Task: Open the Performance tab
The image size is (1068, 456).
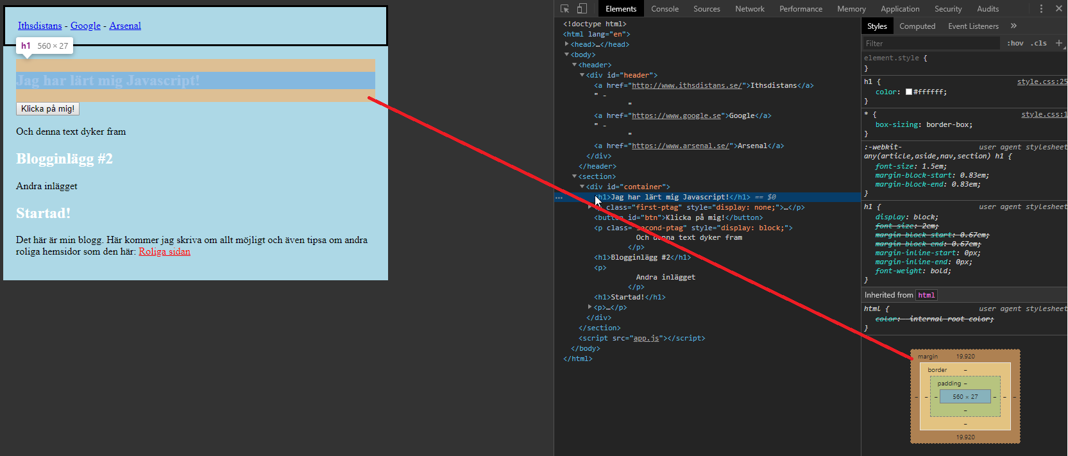Action: click(x=801, y=8)
